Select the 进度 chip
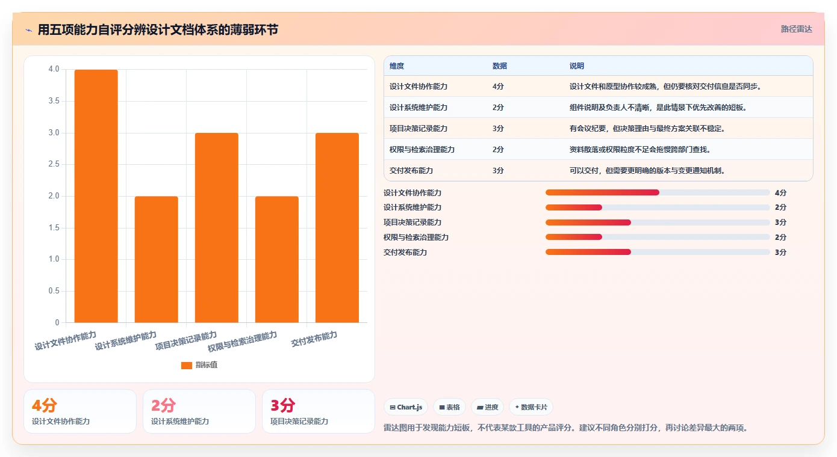Screen dimensions: 837x457 [487, 407]
